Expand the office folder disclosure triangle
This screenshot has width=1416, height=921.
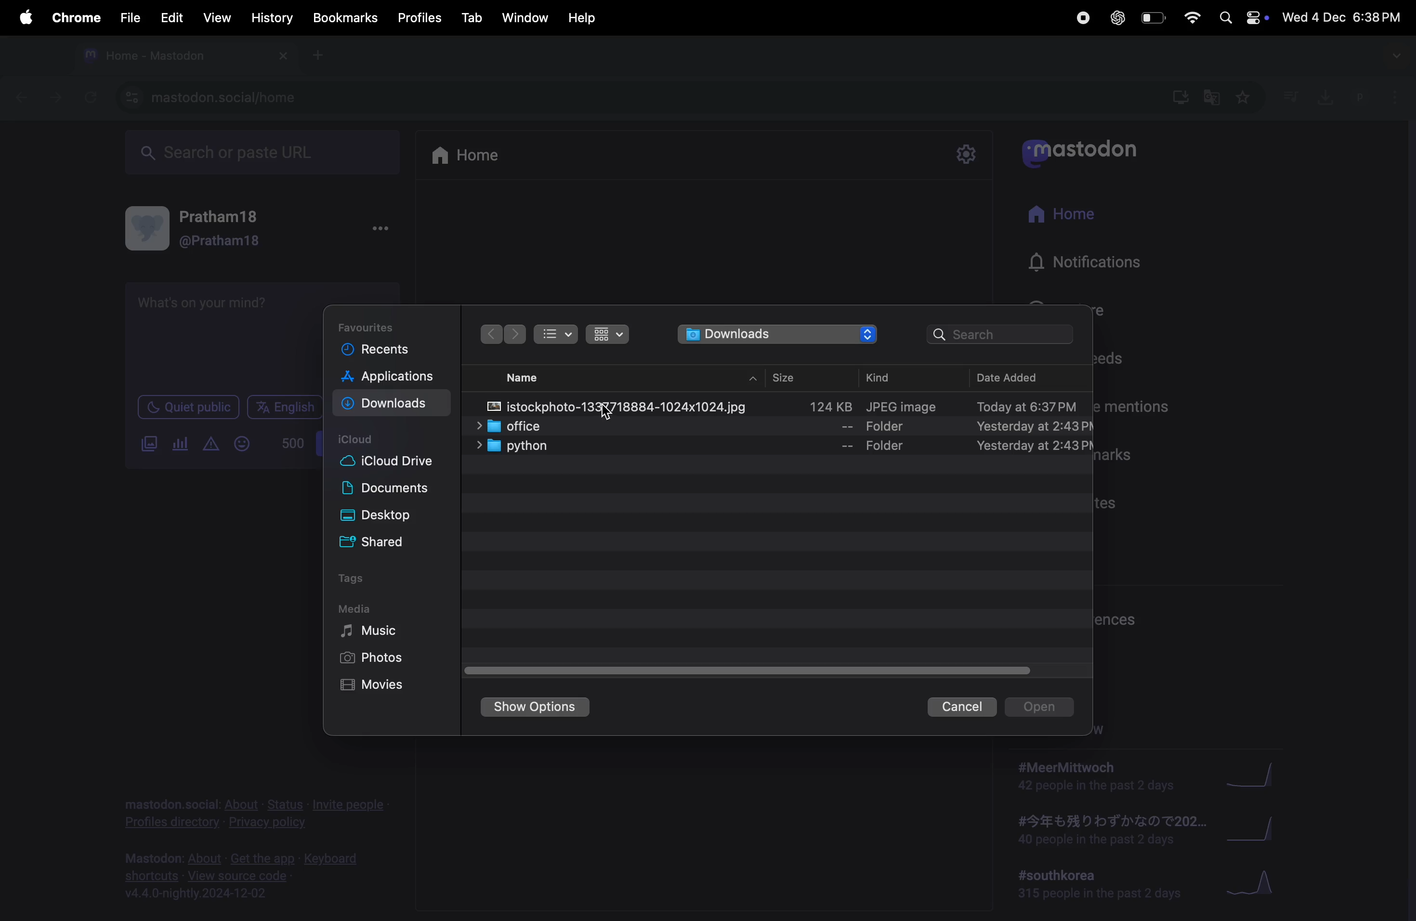tap(479, 427)
